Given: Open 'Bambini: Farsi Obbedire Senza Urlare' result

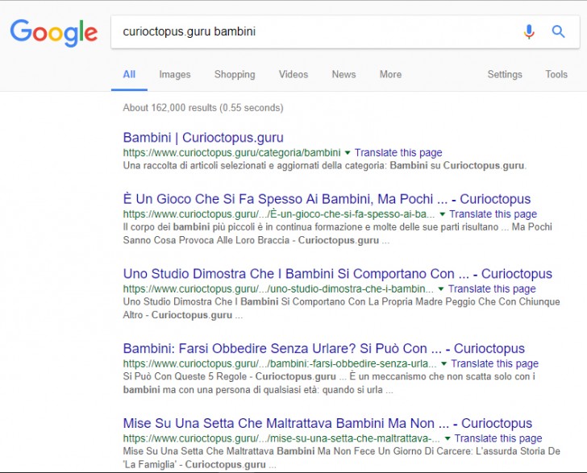Looking at the screenshot, I should pos(323,349).
